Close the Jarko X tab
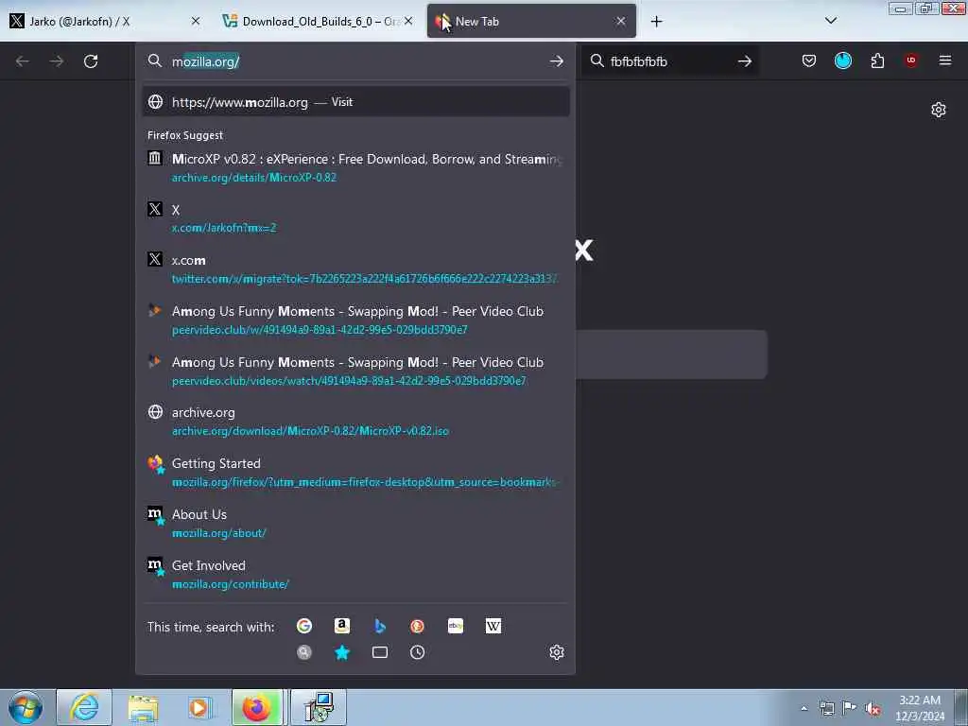This screenshot has width=968, height=726. pyautogui.click(x=196, y=21)
